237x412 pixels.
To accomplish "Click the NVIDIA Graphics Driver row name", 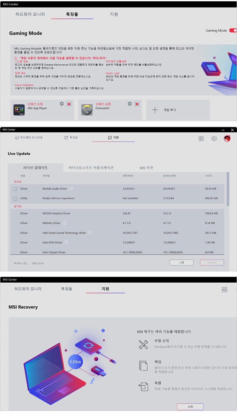I will click(x=57, y=214).
